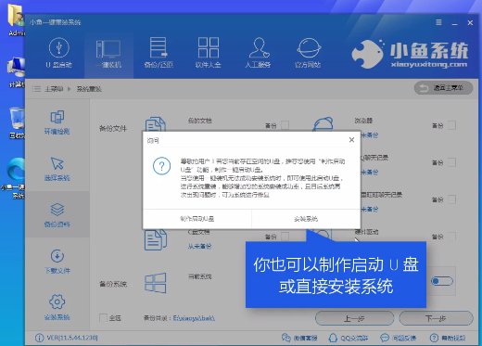Click the 浏览器 icon
The image size is (482, 346).
click(323, 124)
